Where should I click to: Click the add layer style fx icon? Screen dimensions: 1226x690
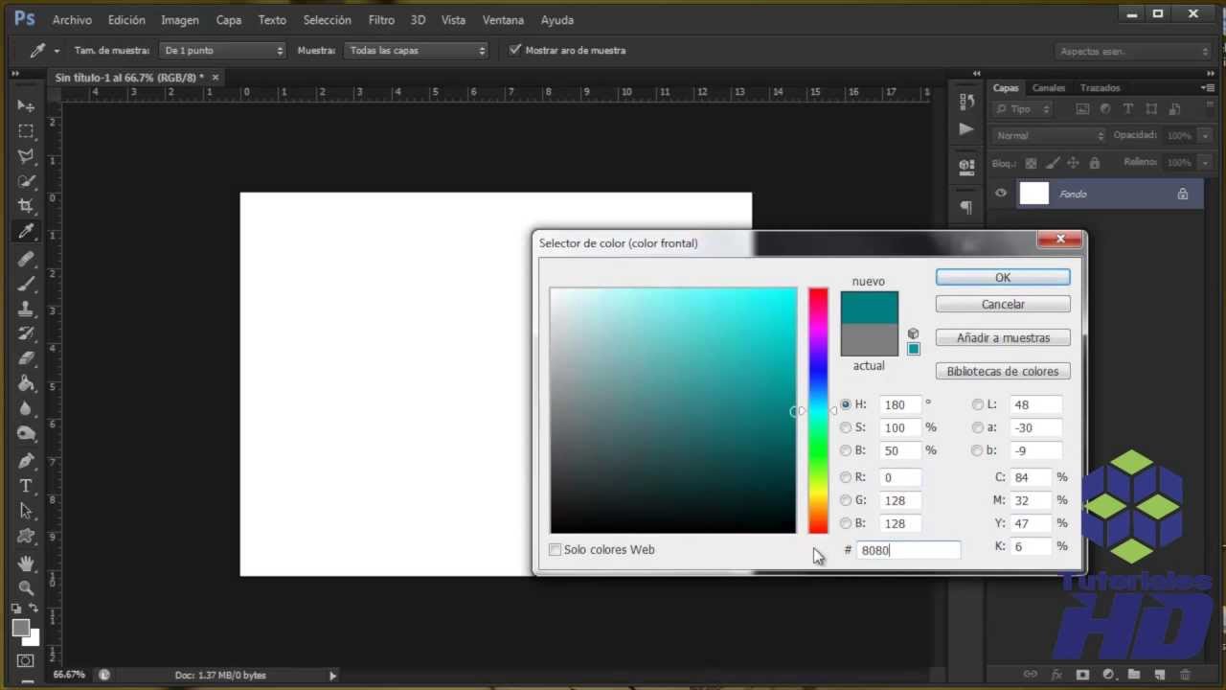click(x=1057, y=675)
